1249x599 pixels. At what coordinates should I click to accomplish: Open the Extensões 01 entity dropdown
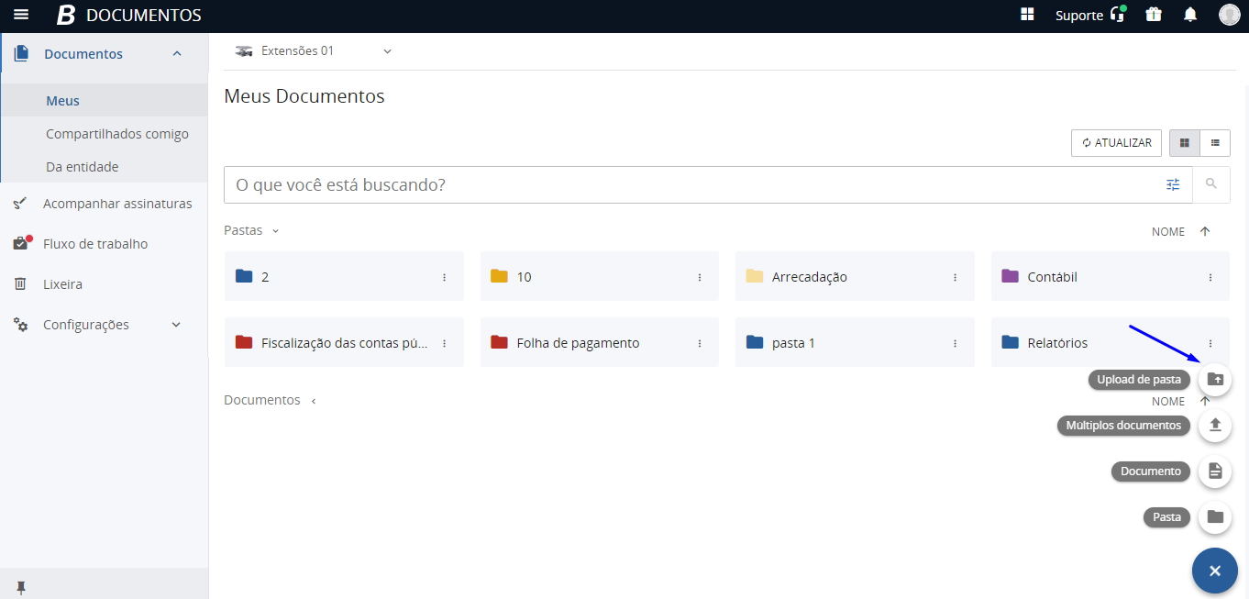tap(314, 51)
